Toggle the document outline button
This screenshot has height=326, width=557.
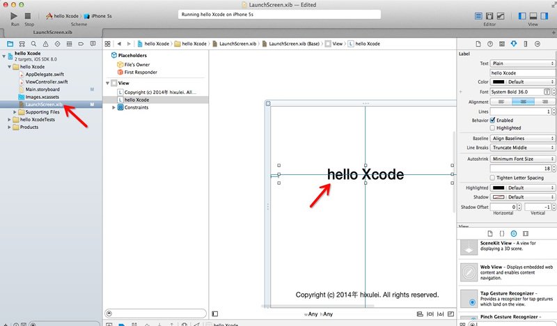[x=215, y=314]
